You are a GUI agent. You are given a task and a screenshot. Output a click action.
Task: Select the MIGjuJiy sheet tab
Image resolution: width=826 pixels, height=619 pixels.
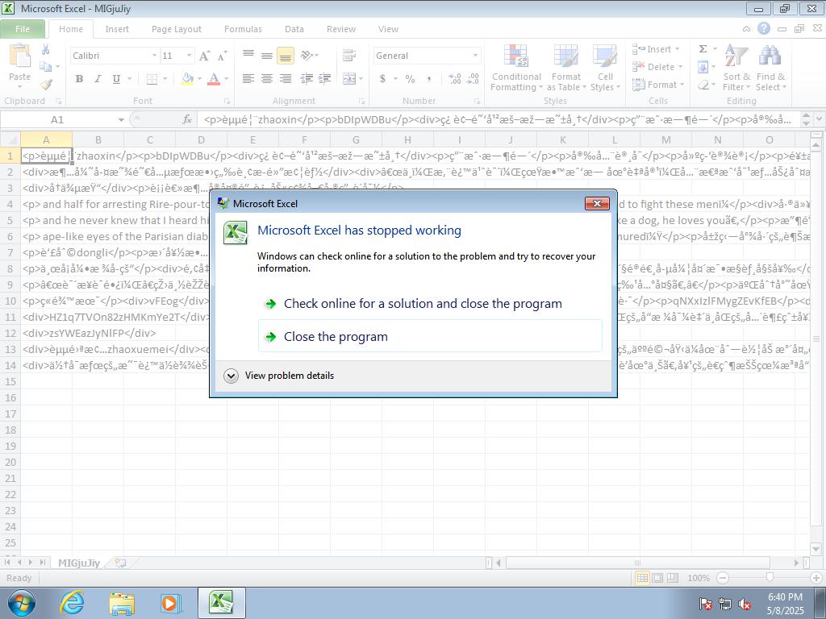(x=79, y=563)
